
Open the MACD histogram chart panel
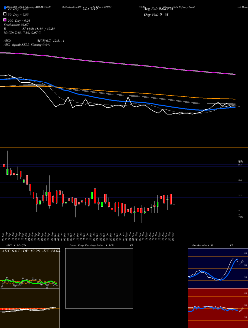click(x=30, y=308)
